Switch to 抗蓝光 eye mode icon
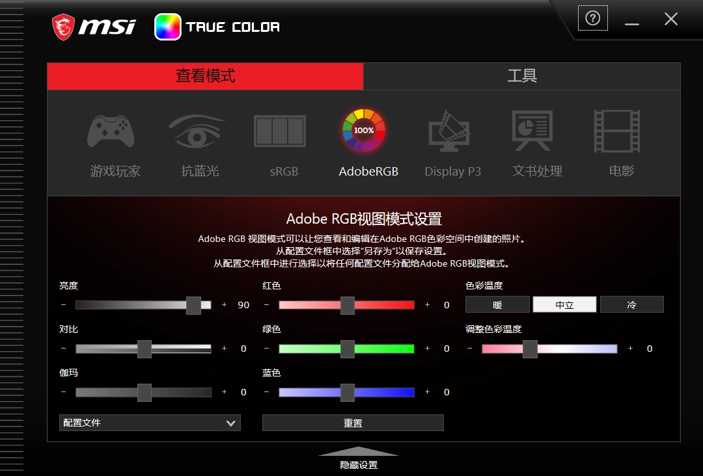Viewport: 703px width, 476px height. click(199, 132)
